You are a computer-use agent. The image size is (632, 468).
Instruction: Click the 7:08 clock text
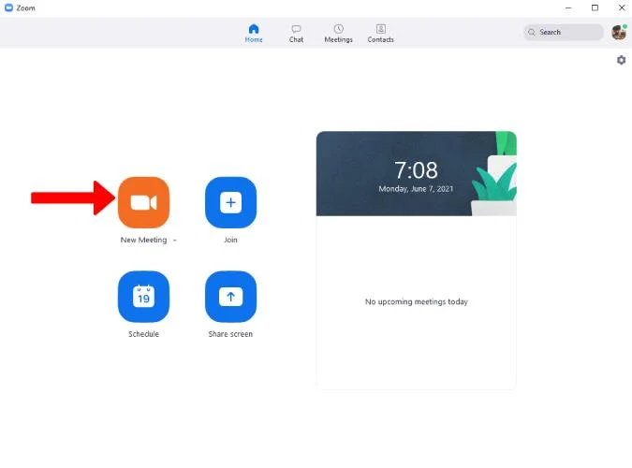click(x=416, y=170)
